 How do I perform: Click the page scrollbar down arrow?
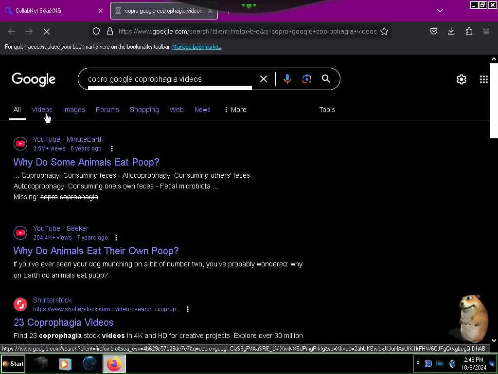point(494,340)
